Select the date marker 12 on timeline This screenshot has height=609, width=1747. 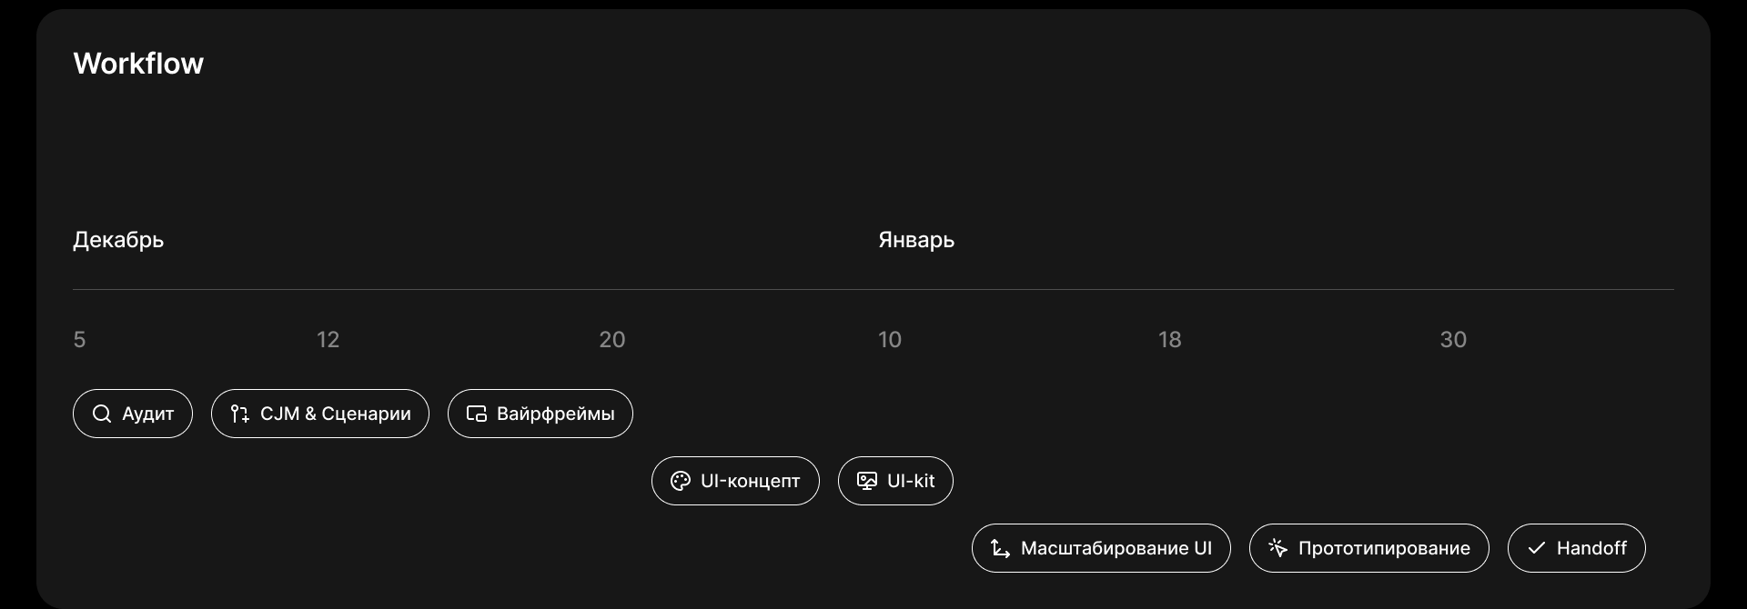(328, 339)
